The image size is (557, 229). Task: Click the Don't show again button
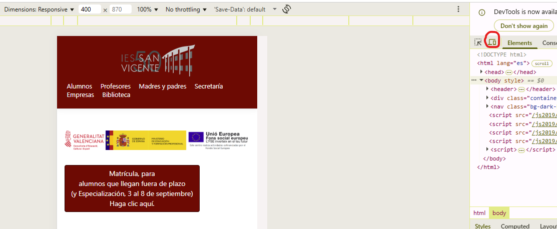(523, 26)
